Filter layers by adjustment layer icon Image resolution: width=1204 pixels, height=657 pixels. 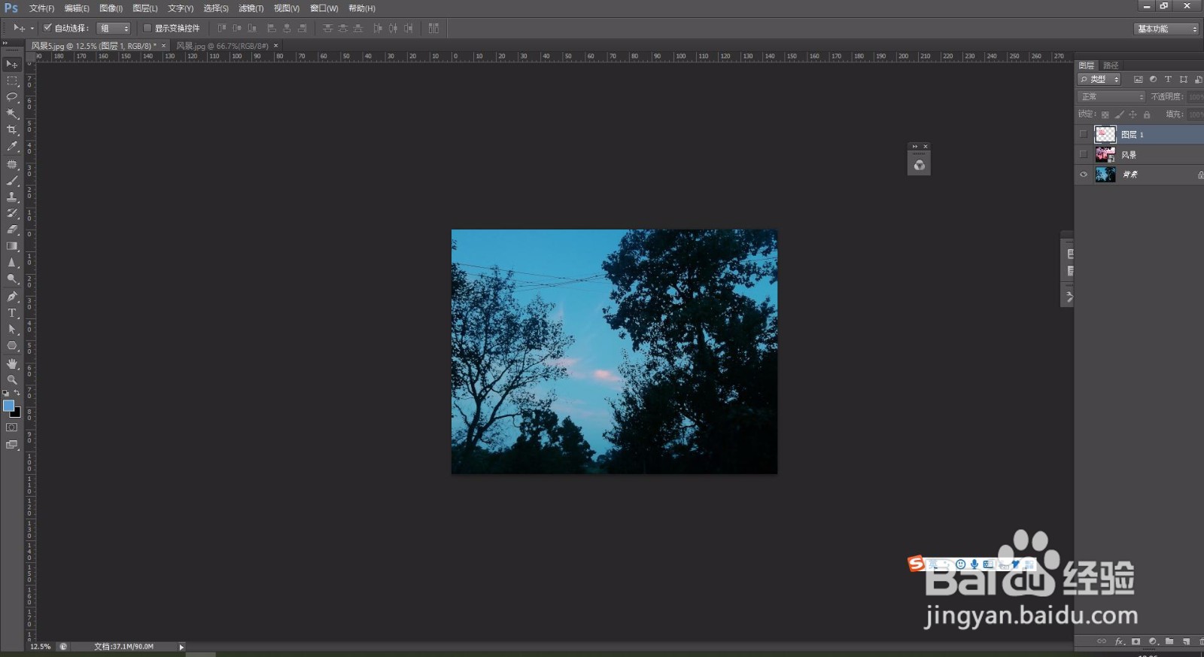pyautogui.click(x=1153, y=79)
